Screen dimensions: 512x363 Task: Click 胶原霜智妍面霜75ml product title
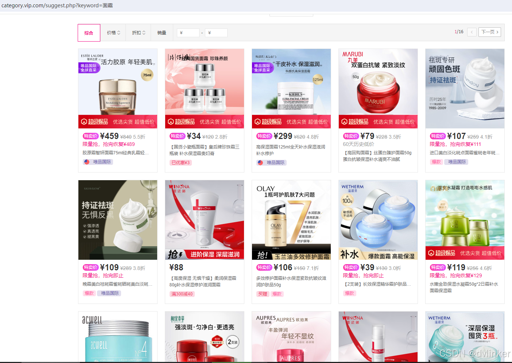(x=116, y=153)
